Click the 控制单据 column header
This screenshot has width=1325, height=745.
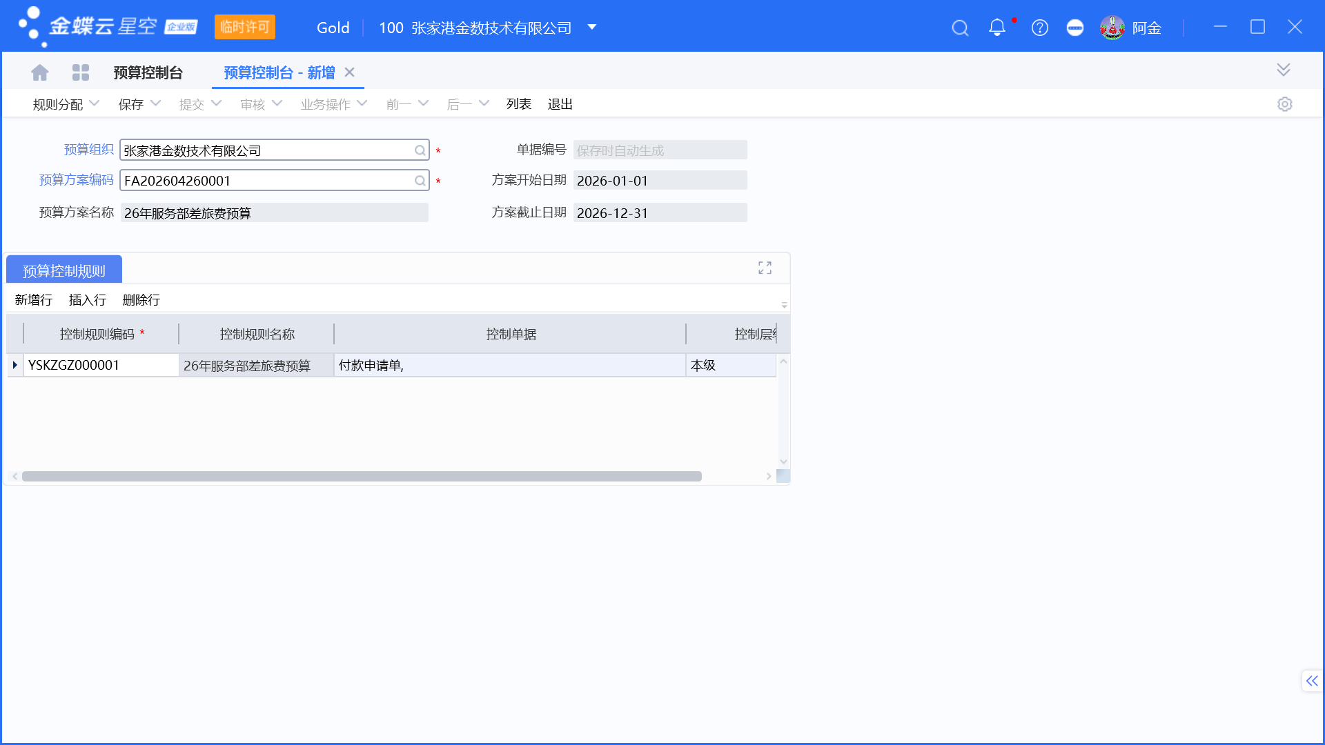[511, 334]
